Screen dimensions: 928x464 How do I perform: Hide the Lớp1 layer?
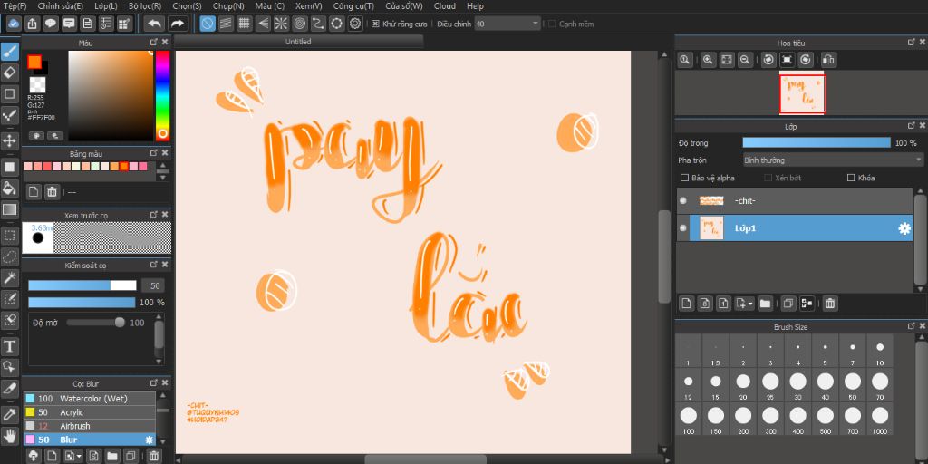click(683, 227)
